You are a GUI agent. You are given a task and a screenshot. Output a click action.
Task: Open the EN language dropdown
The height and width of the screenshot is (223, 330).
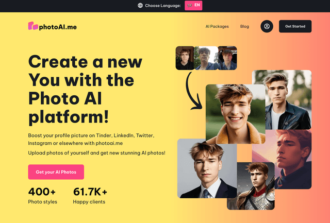pyautogui.click(x=193, y=6)
